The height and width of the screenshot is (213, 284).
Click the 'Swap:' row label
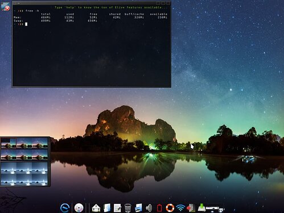(18, 20)
